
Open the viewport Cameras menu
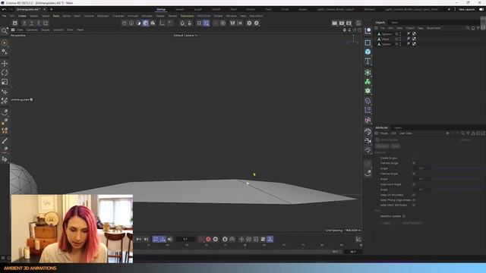pos(32,30)
